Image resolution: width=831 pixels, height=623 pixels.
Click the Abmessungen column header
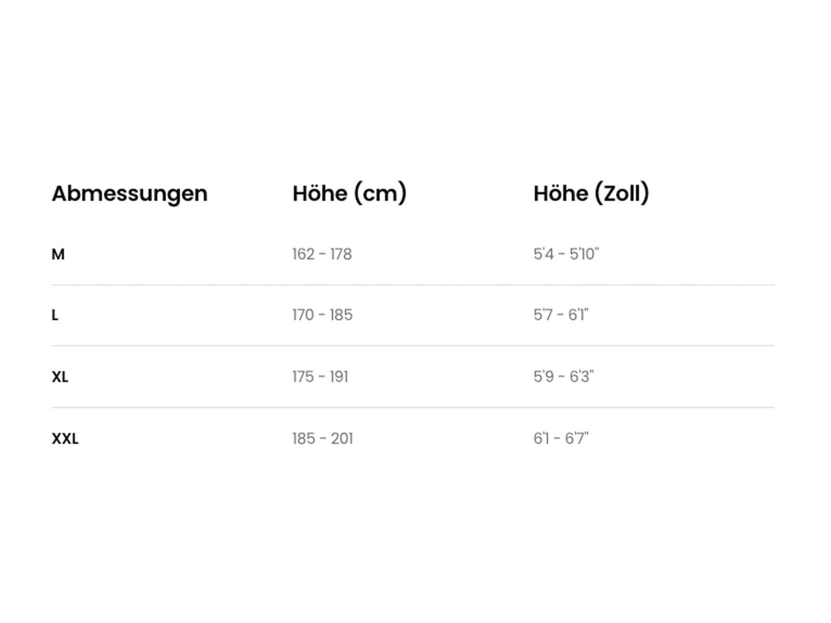click(129, 194)
